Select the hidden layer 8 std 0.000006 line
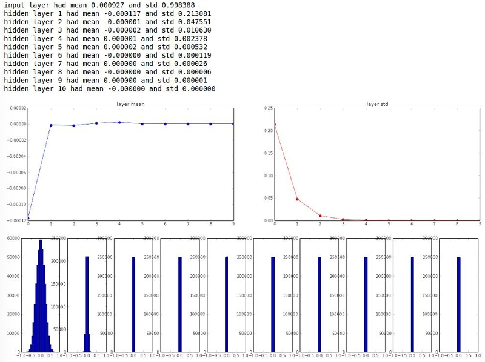Screen dimensions: 485x362 point(107,71)
